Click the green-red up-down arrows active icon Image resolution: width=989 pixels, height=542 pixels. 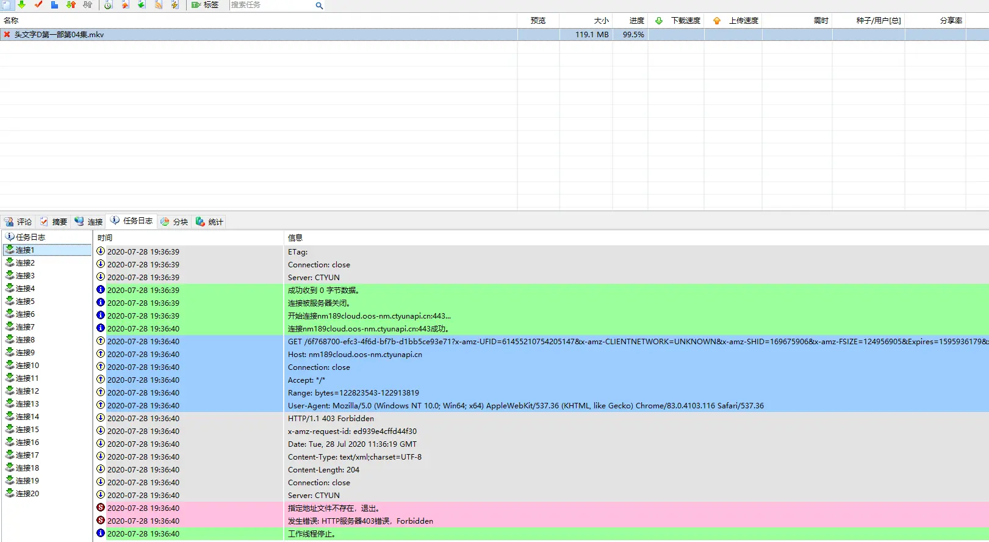71,4
